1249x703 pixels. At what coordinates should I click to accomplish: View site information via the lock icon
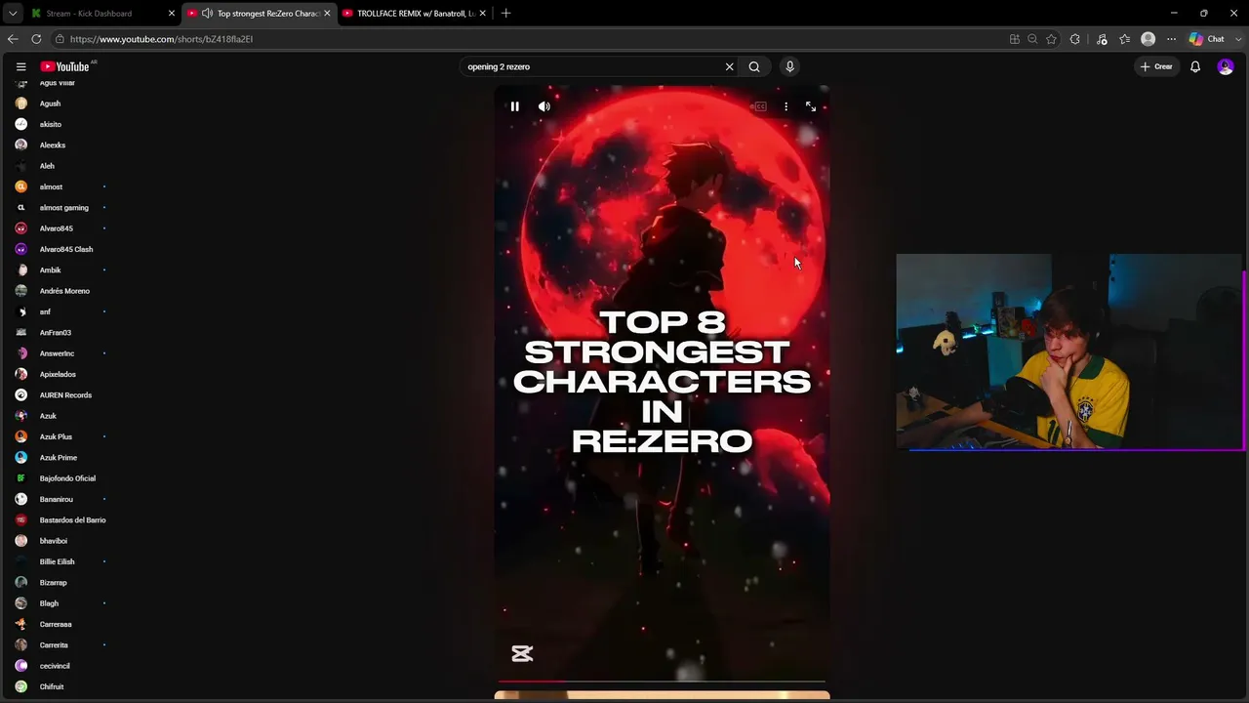coord(60,39)
